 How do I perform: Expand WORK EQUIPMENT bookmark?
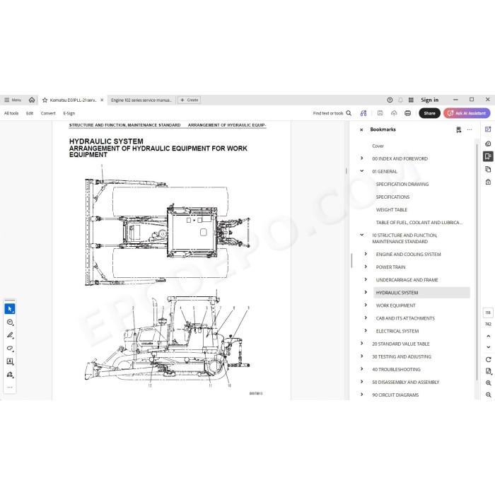point(366,305)
